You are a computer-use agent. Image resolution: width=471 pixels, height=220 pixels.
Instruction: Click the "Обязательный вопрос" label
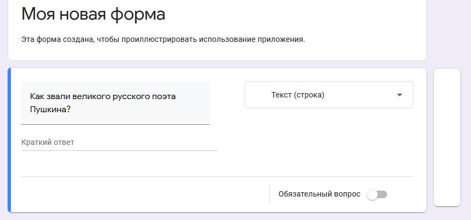click(x=319, y=194)
